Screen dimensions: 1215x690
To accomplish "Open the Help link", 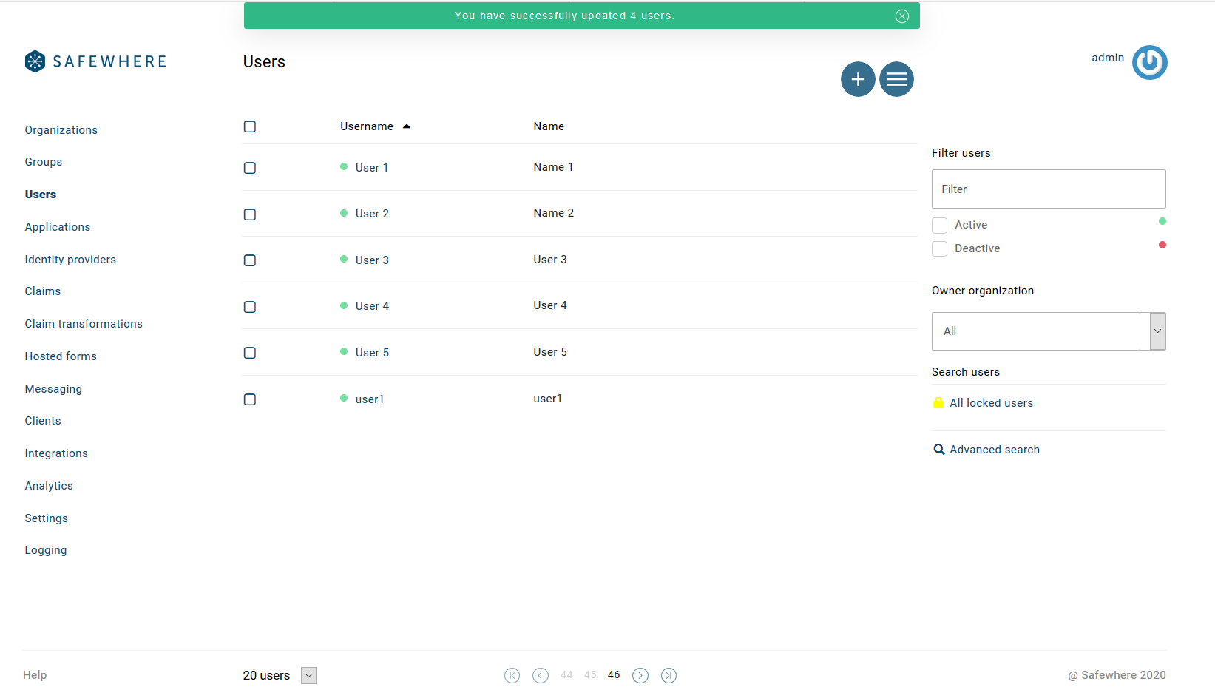I will [x=35, y=675].
